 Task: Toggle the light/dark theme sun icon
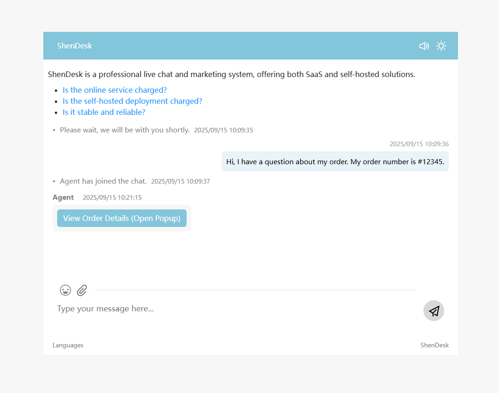click(x=441, y=46)
